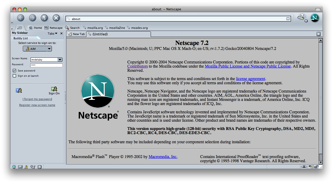The width and height of the screenshot is (333, 183).
Task: Open the license agreement link
Action: (251, 79)
